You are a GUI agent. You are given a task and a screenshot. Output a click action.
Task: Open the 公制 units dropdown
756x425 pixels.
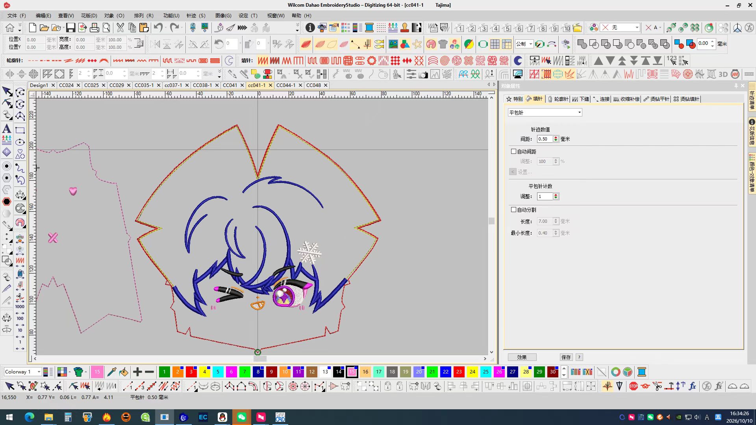coord(524,44)
